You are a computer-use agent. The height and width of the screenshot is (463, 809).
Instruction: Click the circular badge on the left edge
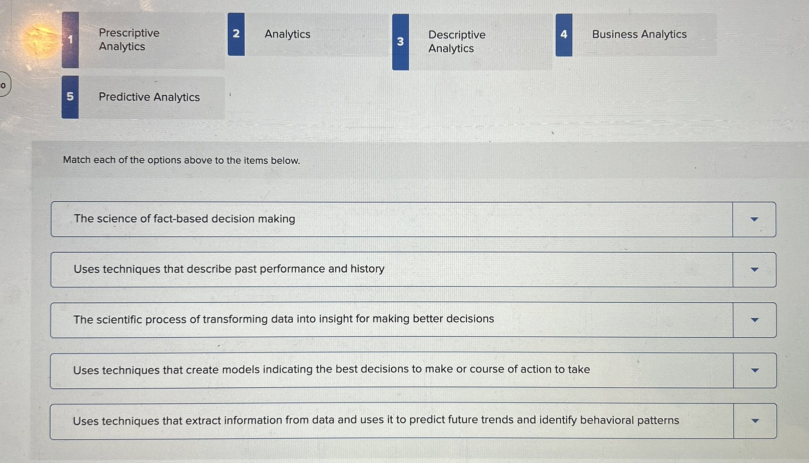4,86
